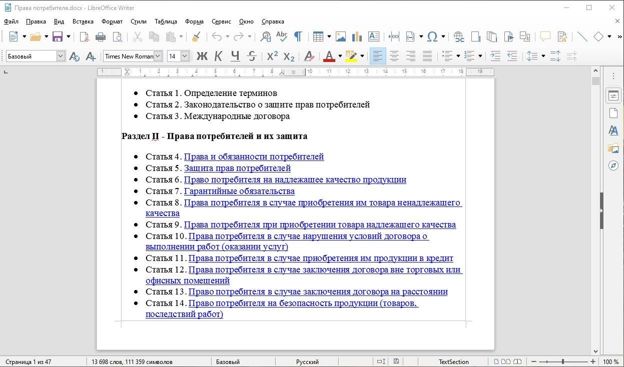
Task: Apply yellow highlighting color
Action: [351, 56]
